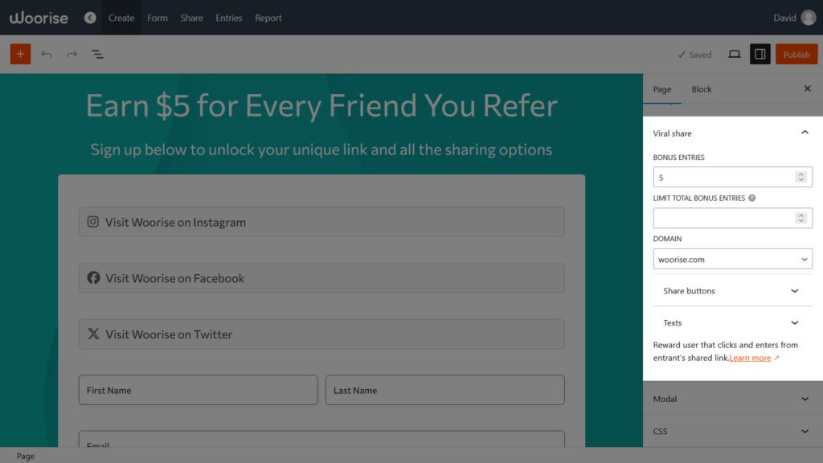
Task: Click the Publish button
Action: coord(796,54)
